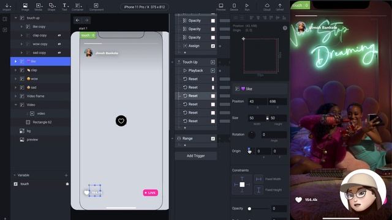Collapse the Touch Up trigger
This screenshot has height=220, width=392.
pyautogui.click(x=172, y=62)
